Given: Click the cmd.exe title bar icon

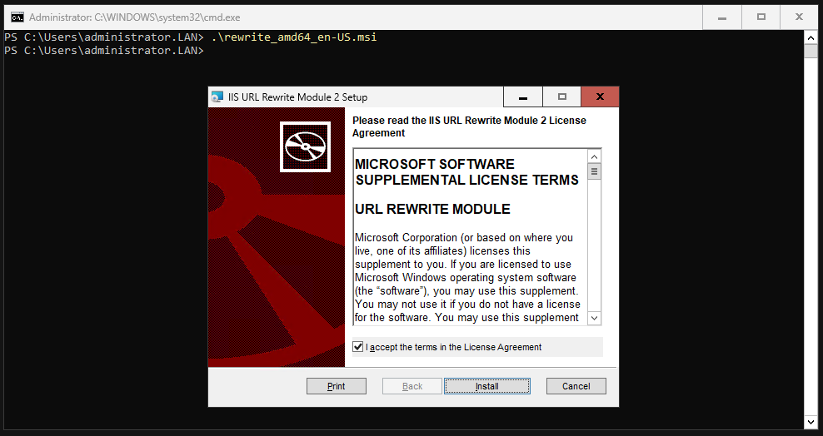Looking at the screenshot, I should (17, 17).
